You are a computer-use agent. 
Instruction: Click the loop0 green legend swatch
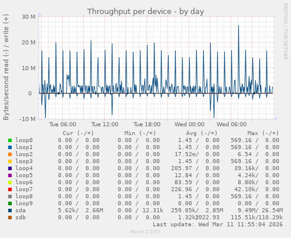[10, 140]
